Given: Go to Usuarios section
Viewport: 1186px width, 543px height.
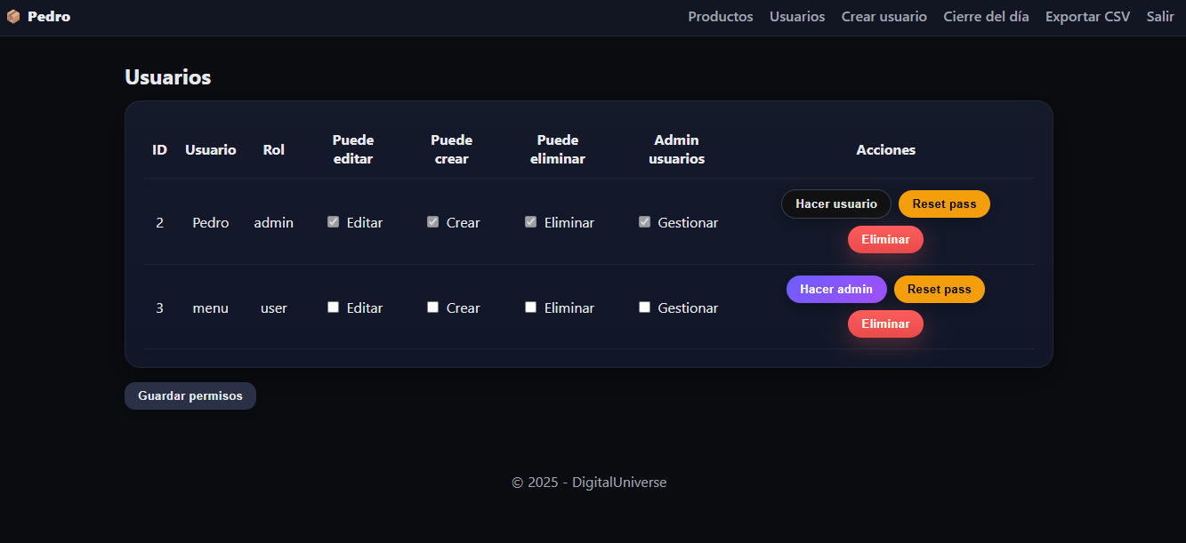Looking at the screenshot, I should (796, 16).
